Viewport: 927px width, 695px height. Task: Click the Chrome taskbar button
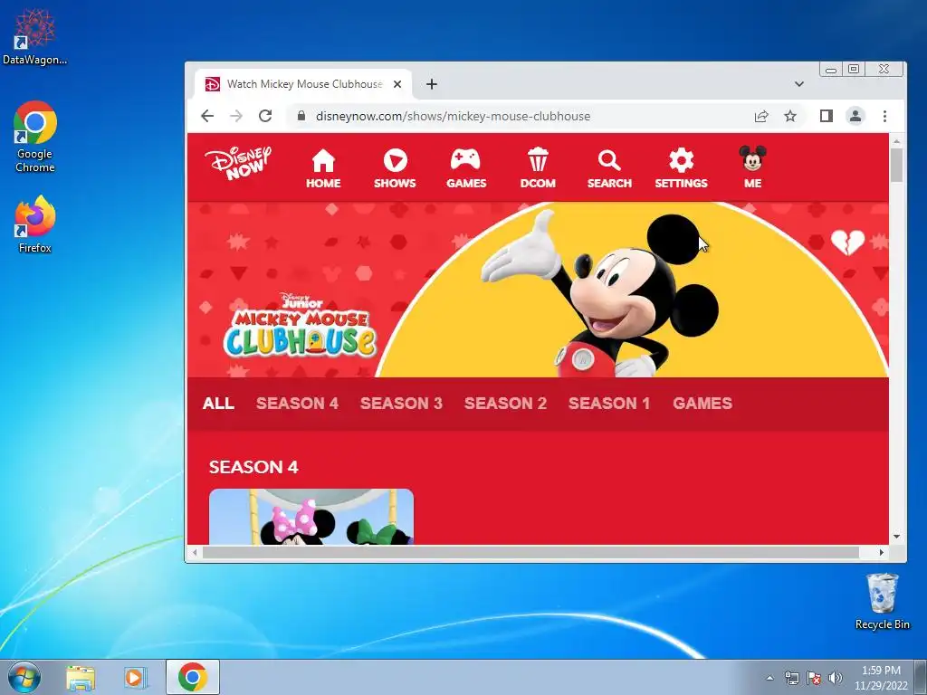pos(193,677)
